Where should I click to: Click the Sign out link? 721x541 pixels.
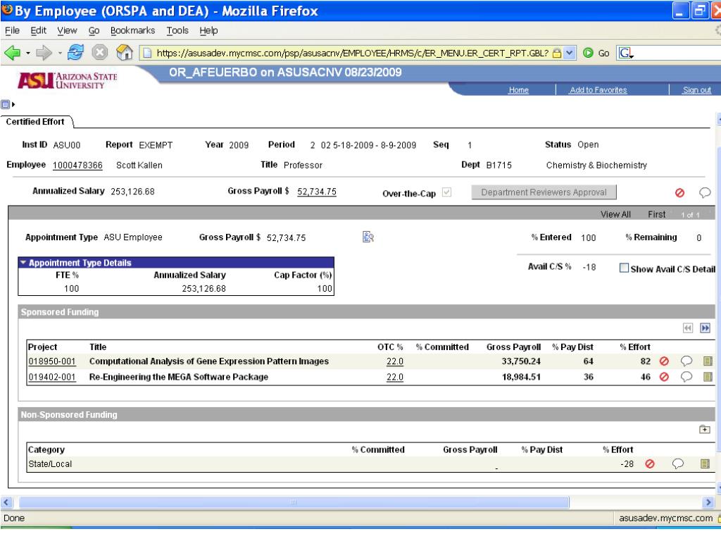click(x=696, y=89)
